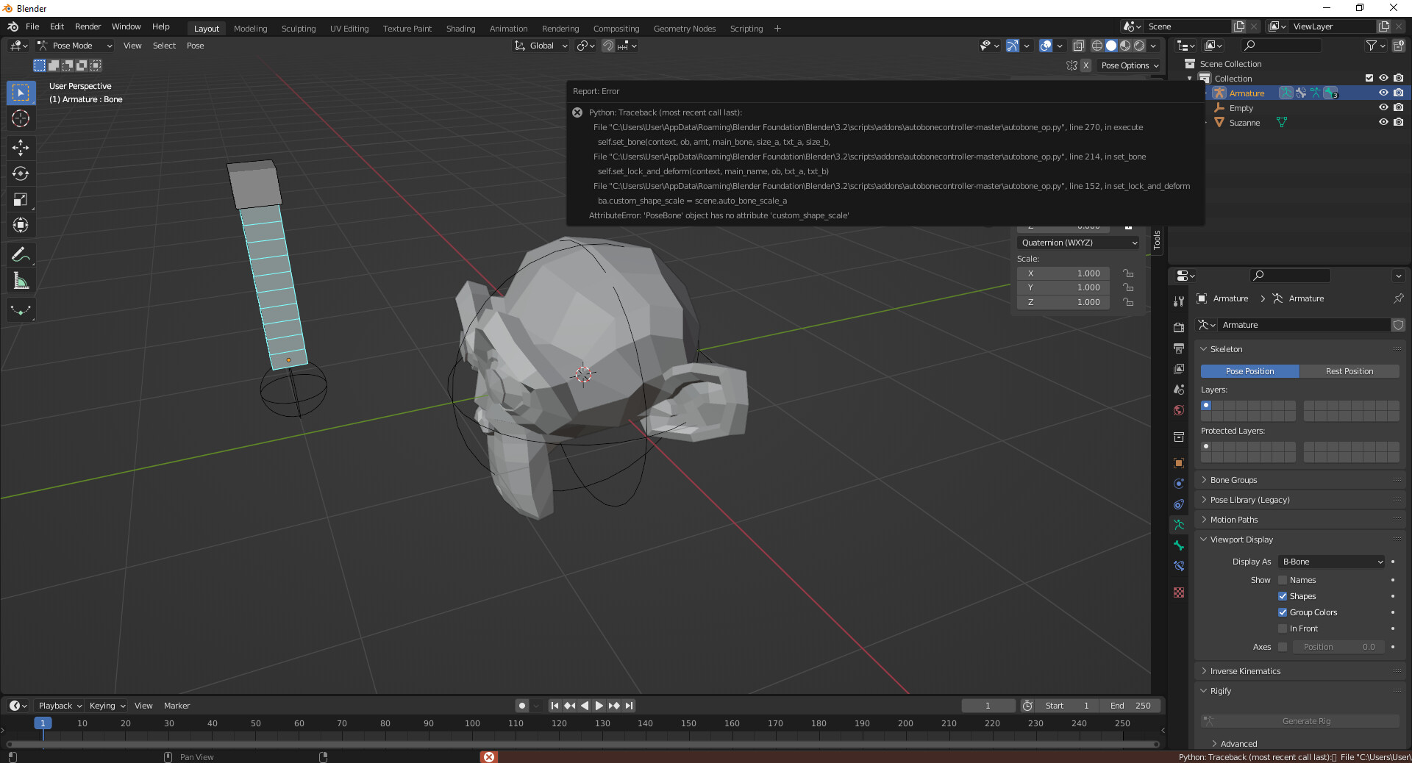
Task: Open the Render properties tab
Action: 1178,326
